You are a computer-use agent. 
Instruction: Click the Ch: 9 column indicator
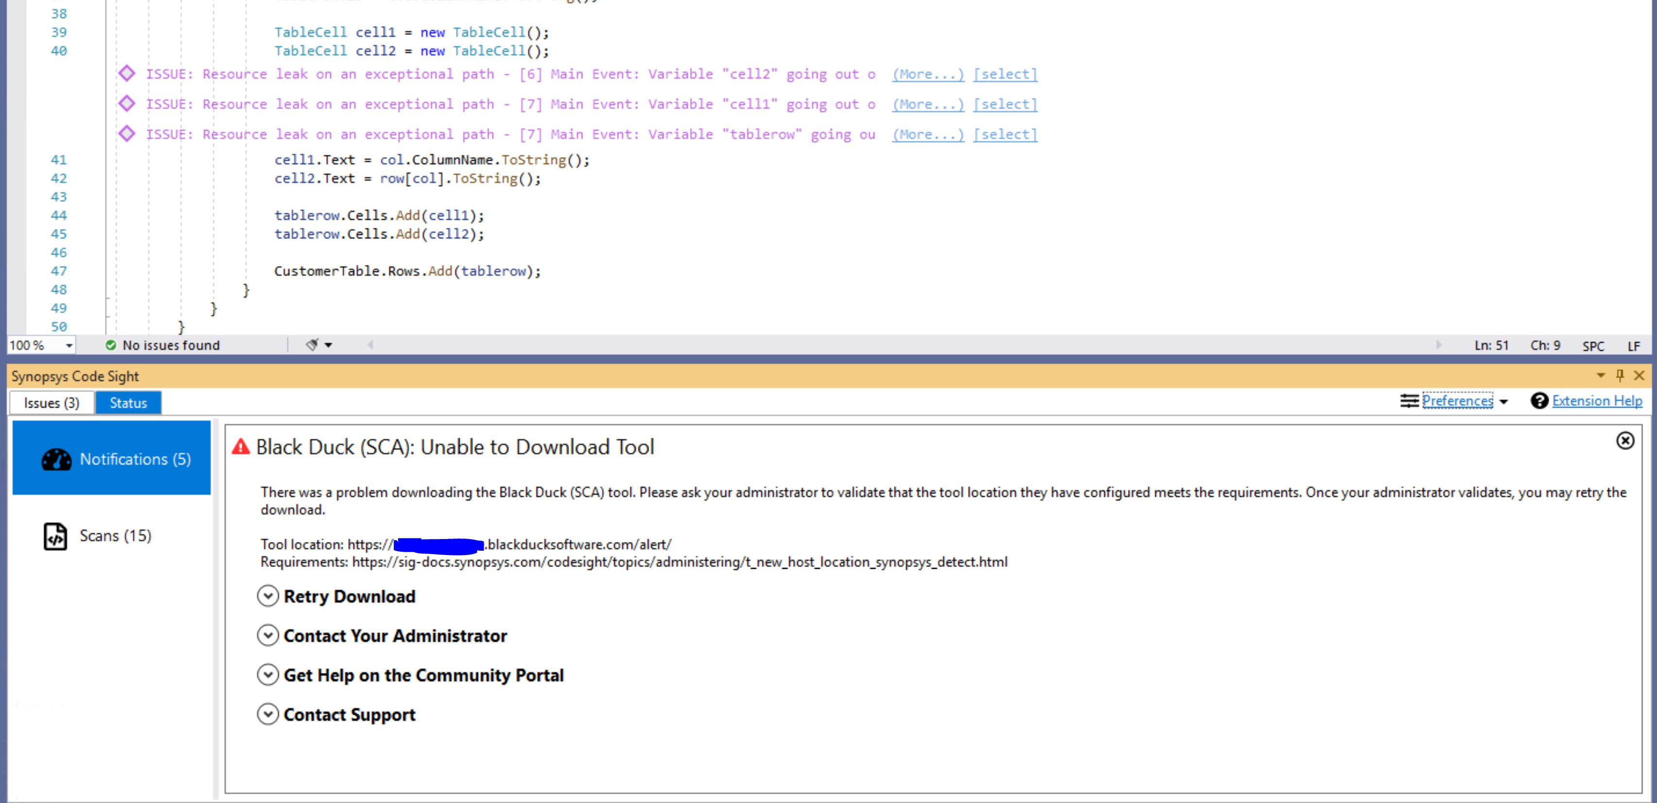coord(1545,346)
